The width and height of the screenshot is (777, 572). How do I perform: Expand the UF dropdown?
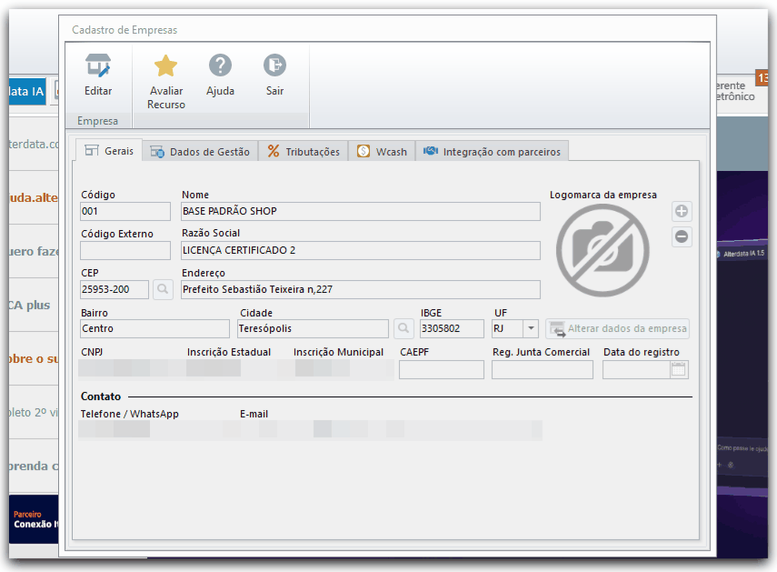coord(531,328)
